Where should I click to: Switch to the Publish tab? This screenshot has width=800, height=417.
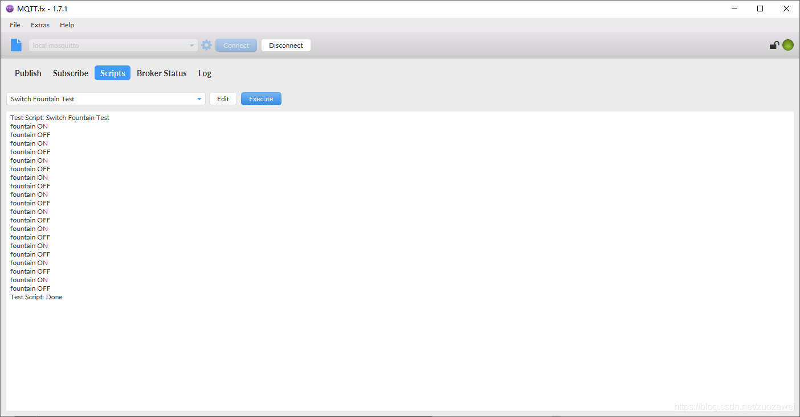point(28,73)
